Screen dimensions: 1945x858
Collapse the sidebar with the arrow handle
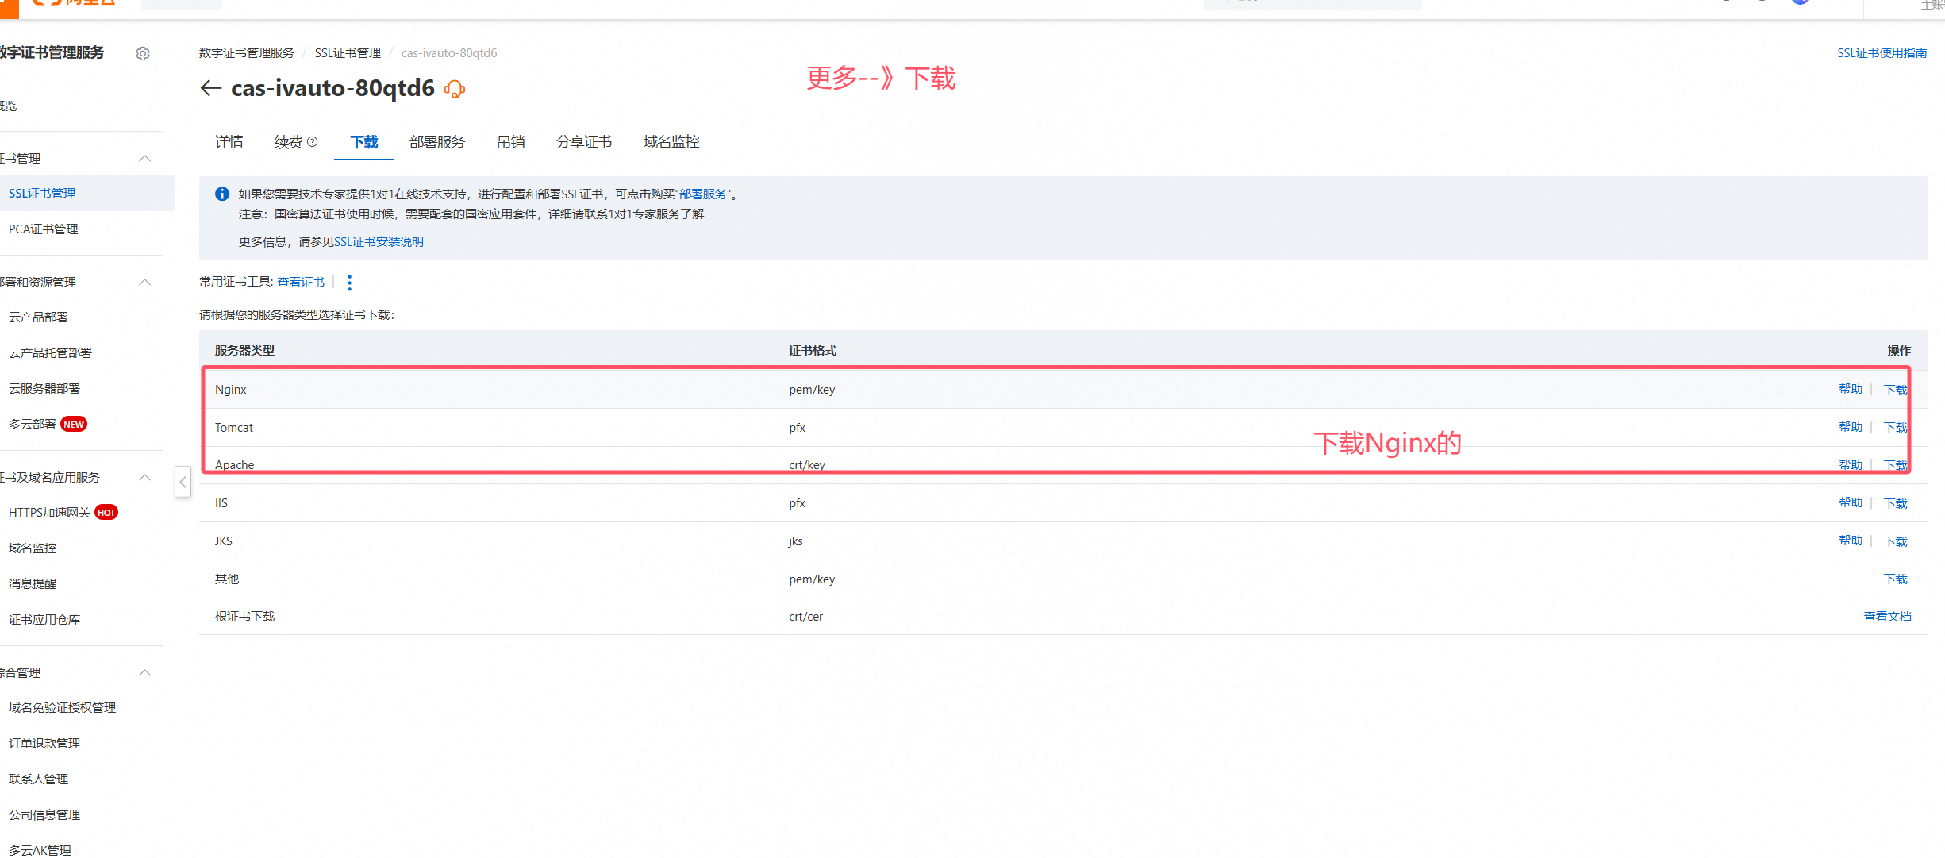click(x=183, y=482)
